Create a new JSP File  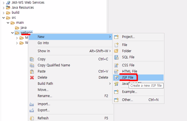point(138,77)
